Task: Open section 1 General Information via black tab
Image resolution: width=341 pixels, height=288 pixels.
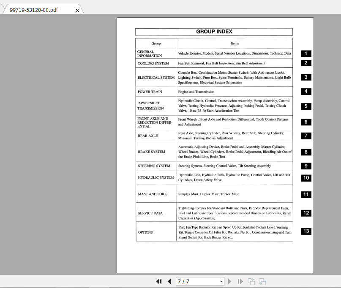Action: (306, 53)
